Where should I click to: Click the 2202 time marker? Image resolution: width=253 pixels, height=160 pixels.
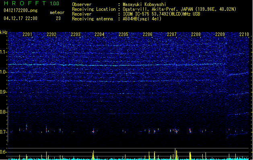click(x=51, y=34)
